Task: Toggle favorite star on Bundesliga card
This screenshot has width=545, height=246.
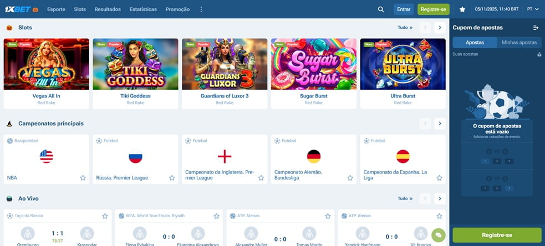Action: tap(350, 178)
